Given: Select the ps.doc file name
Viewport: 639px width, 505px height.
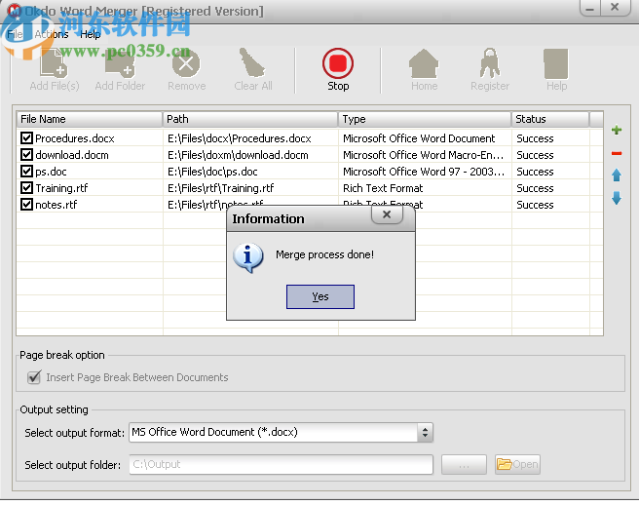Looking at the screenshot, I should [51, 172].
